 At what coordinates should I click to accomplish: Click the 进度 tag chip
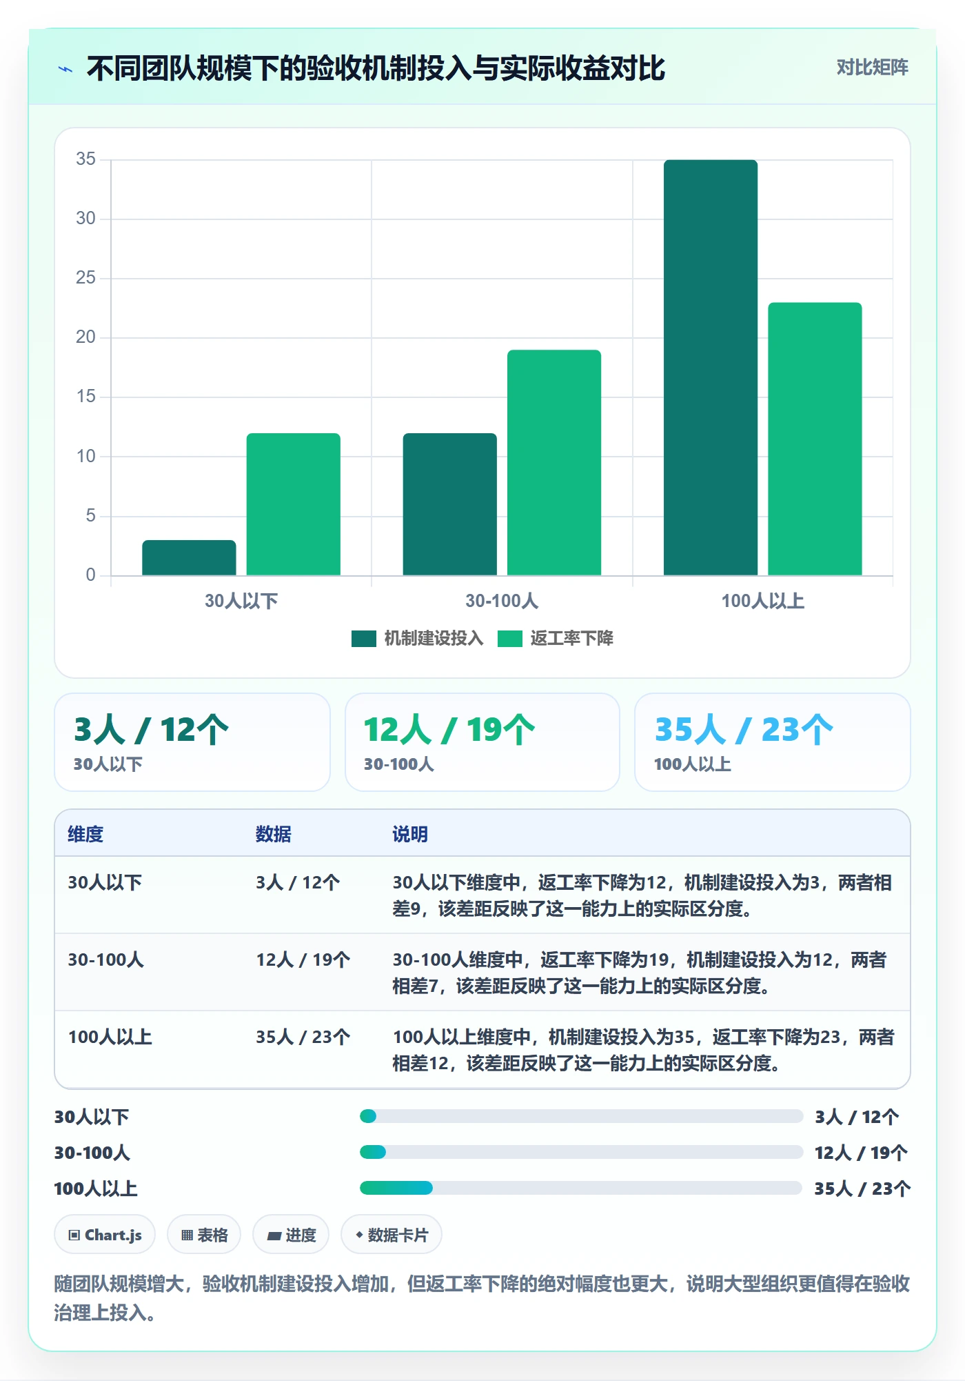pyautogui.click(x=291, y=1235)
